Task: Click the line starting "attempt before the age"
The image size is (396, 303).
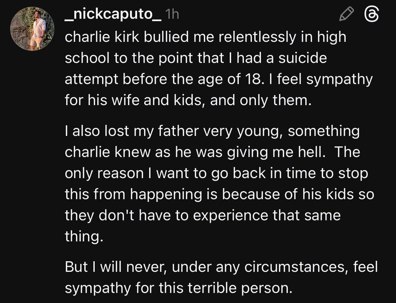Action: tap(219, 79)
